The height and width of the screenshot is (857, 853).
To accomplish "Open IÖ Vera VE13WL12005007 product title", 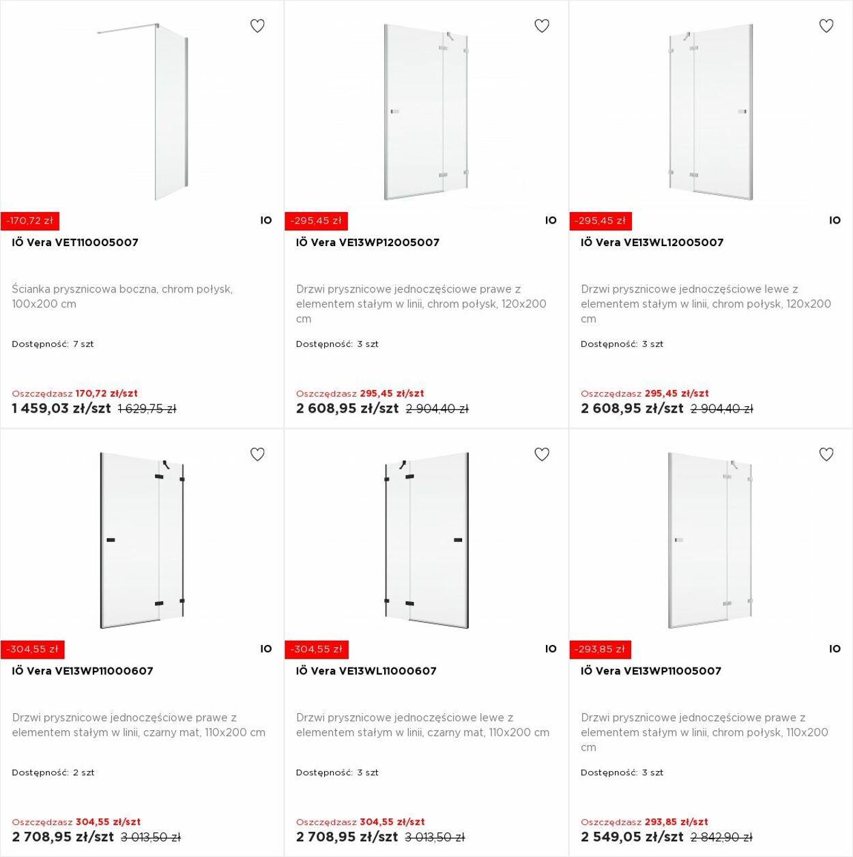I will (652, 242).
